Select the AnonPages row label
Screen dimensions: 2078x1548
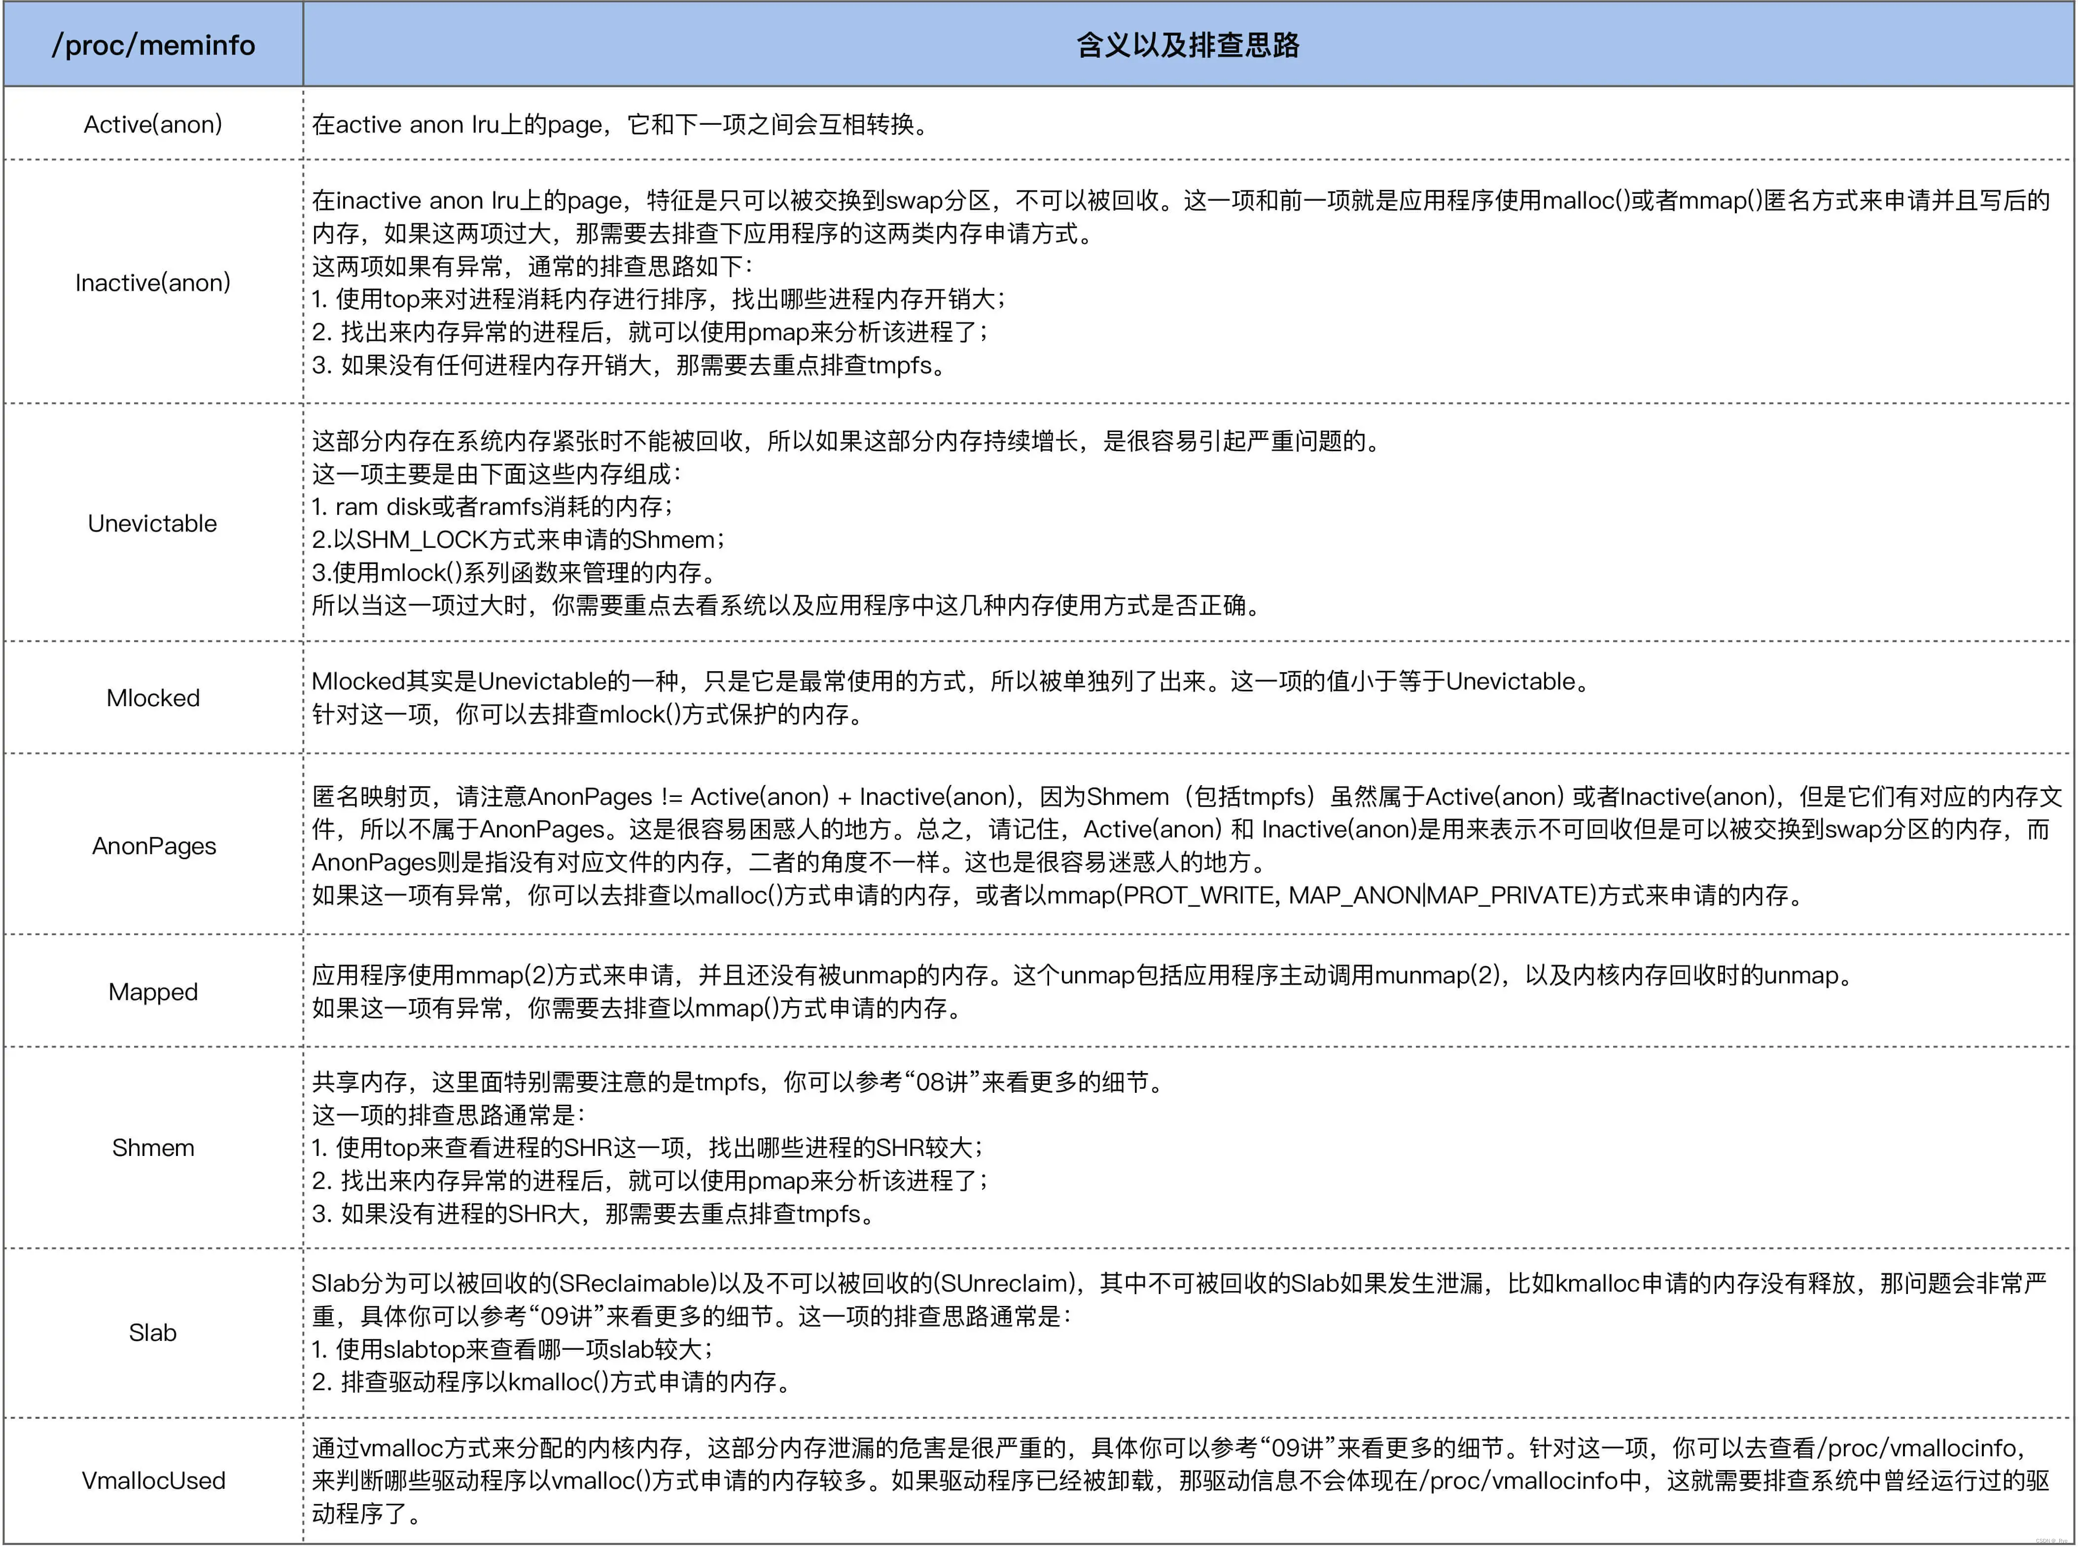(x=153, y=845)
